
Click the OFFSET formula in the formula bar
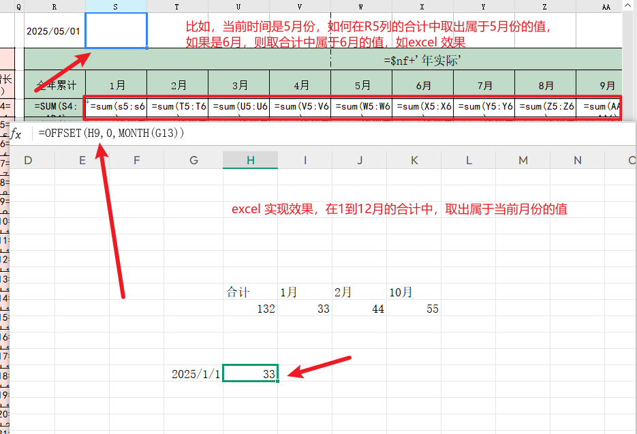[x=111, y=133]
